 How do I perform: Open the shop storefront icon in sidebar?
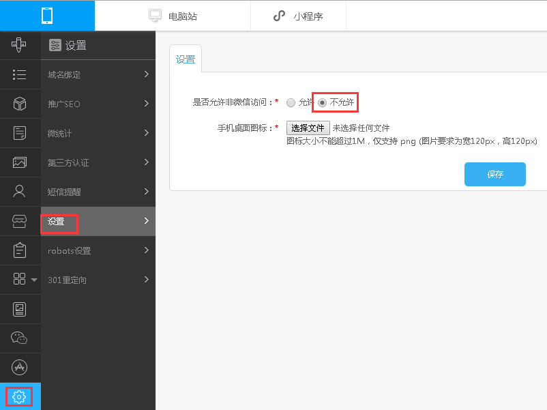pos(19,221)
